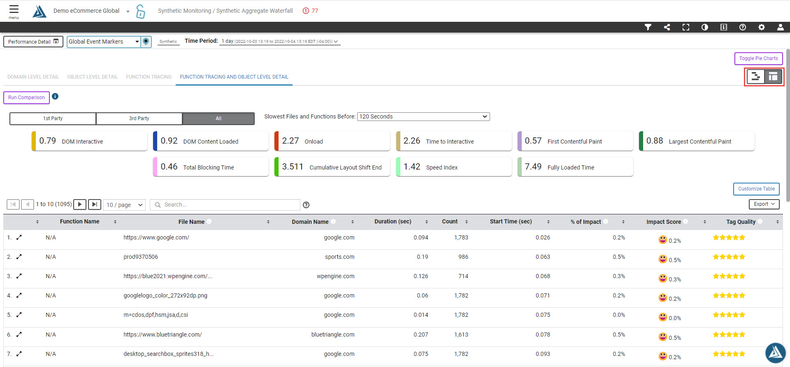Expand row 1 google.com details

[x=19, y=237]
